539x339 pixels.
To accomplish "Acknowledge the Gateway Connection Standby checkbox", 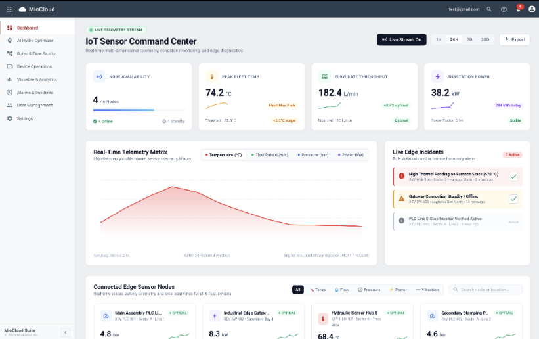I will (x=513, y=199).
